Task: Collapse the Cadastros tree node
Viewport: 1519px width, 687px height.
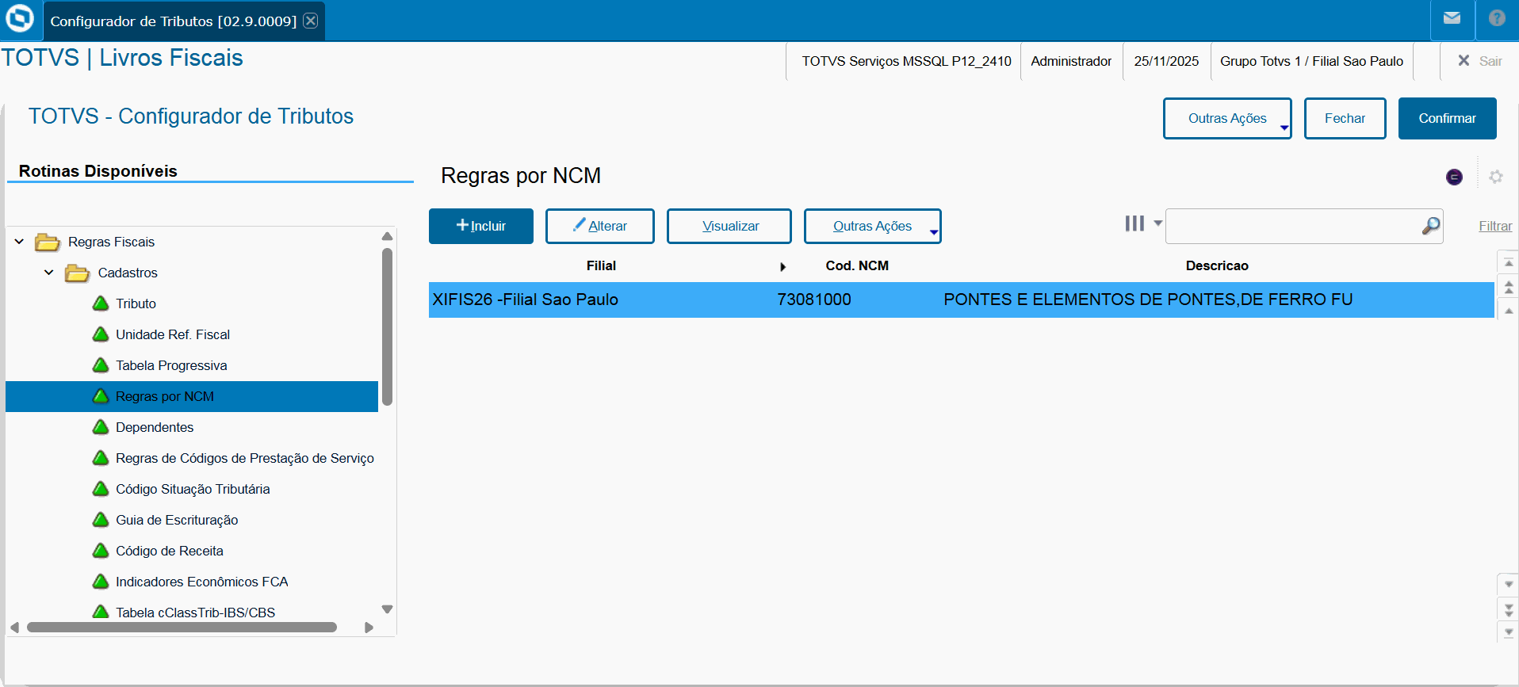Action: (x=49, y=273)
